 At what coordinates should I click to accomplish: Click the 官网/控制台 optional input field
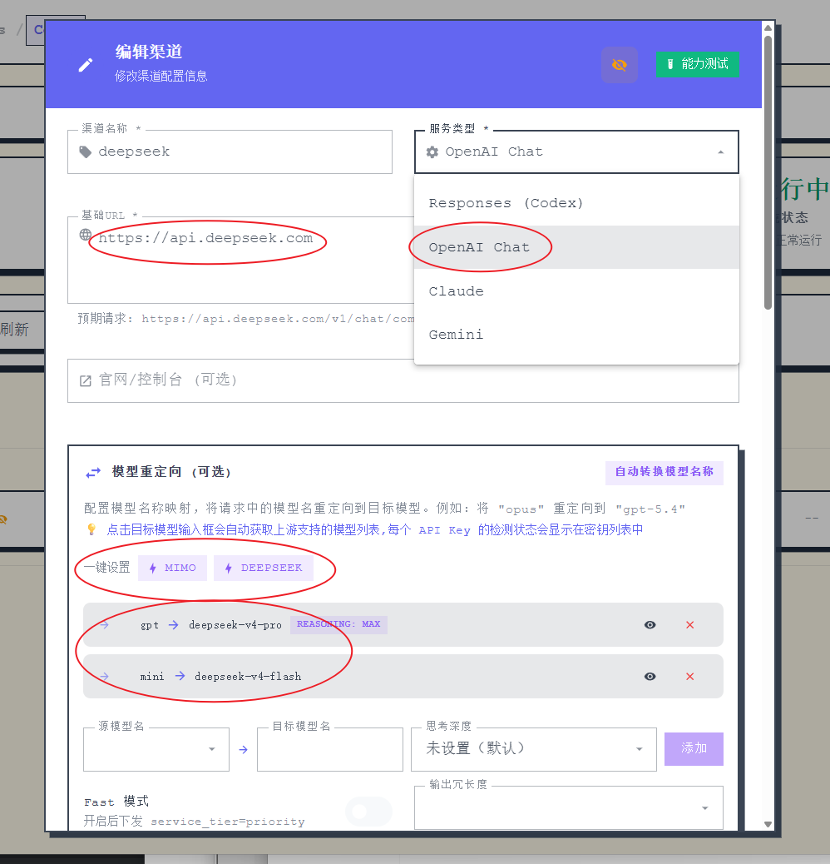403,380
